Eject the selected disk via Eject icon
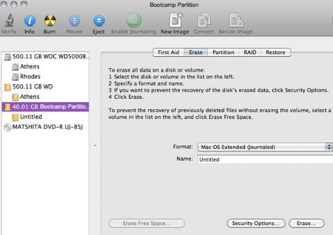Viewport: 333px width, 235px height. point(99,21)
